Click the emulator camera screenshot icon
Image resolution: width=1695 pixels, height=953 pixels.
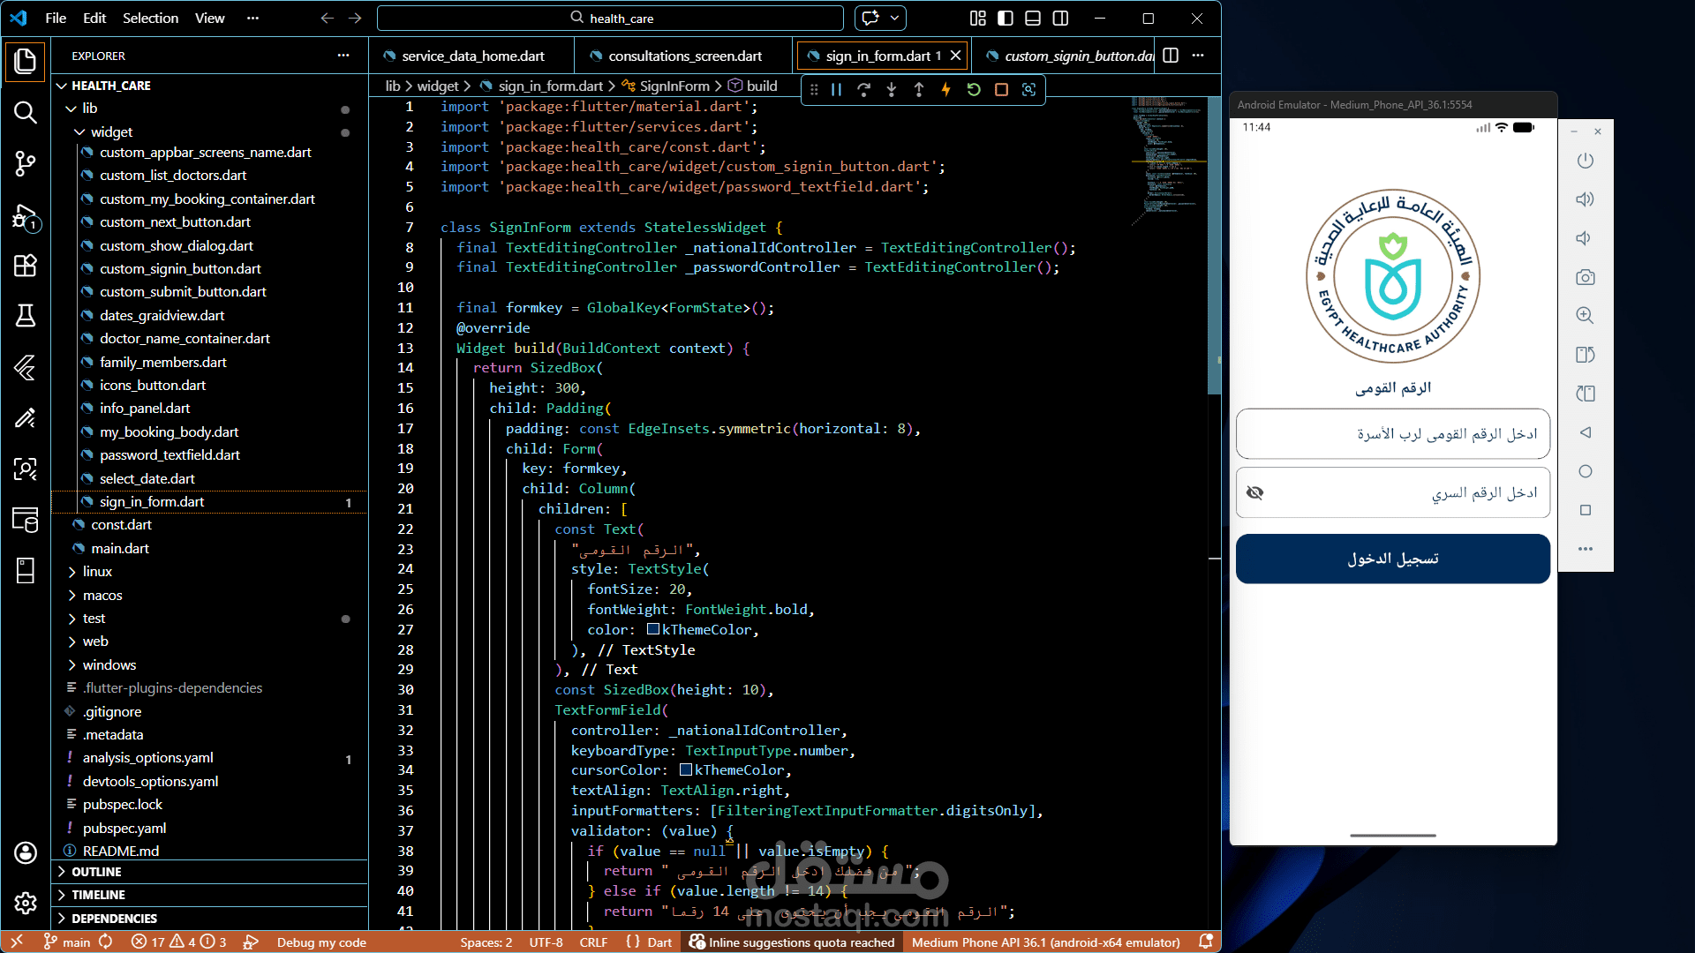coord(1586,277)
